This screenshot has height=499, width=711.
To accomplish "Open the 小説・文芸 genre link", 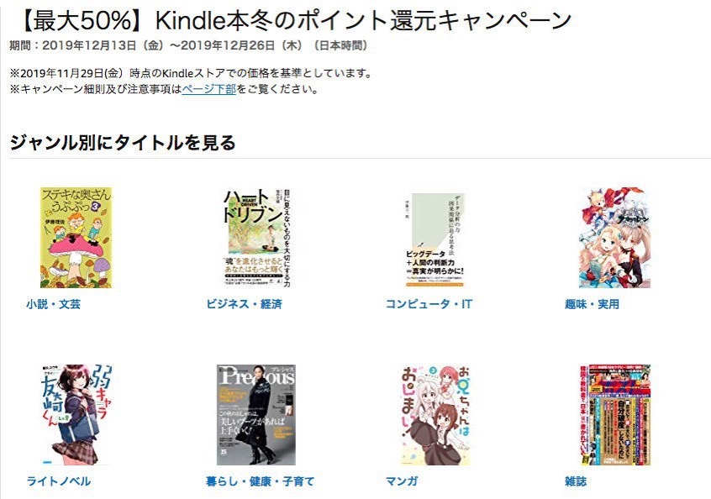I will click(x=54, y=304).
